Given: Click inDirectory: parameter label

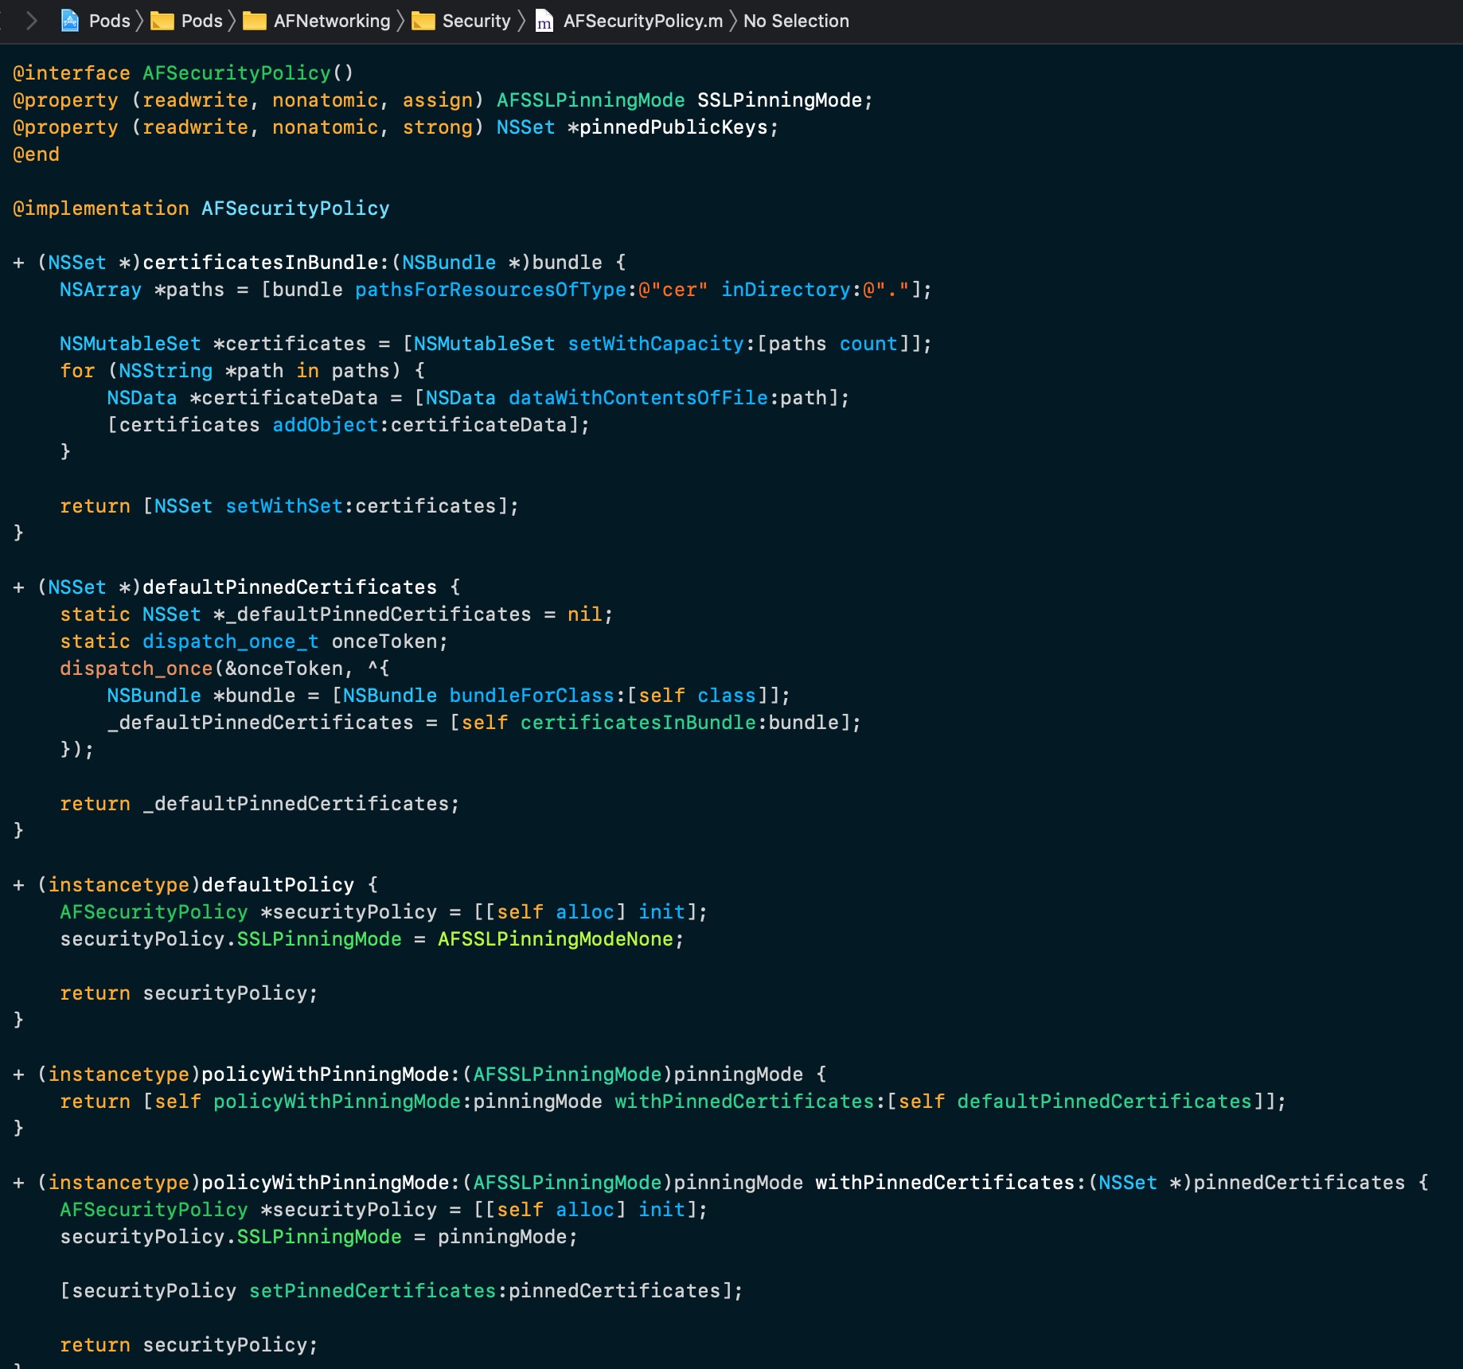Looking at the screenshot, I should (792, 290).
